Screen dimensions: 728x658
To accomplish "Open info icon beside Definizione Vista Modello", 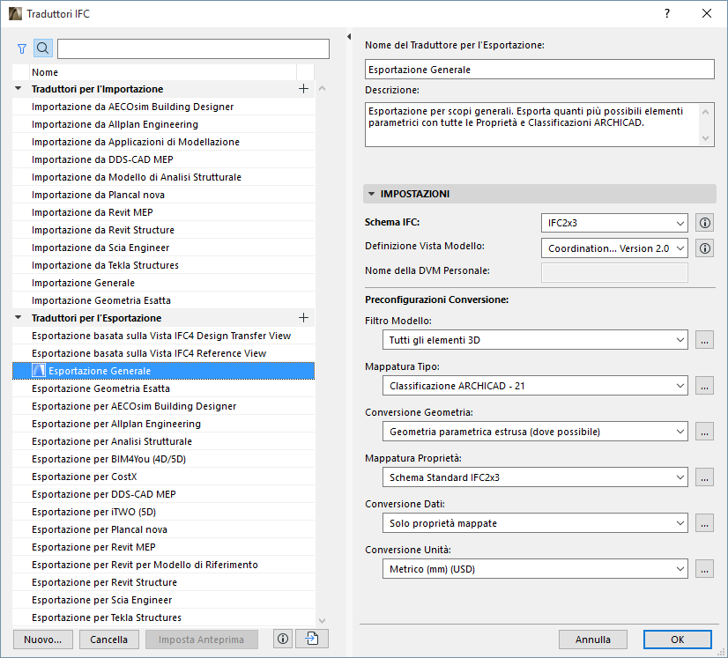I will click(704, 248).
